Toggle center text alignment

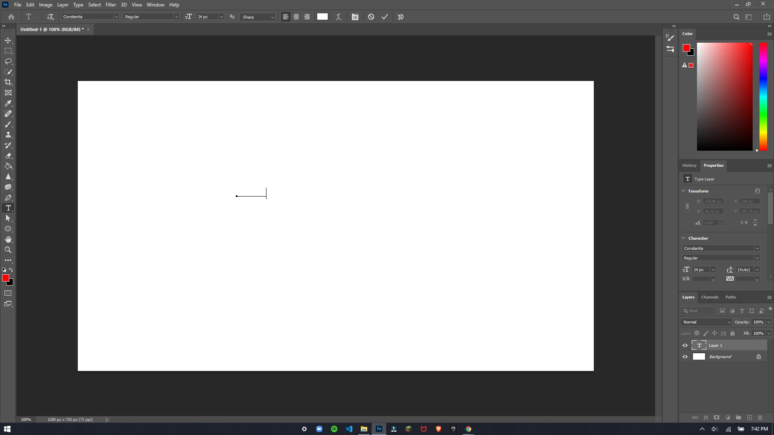296,17
